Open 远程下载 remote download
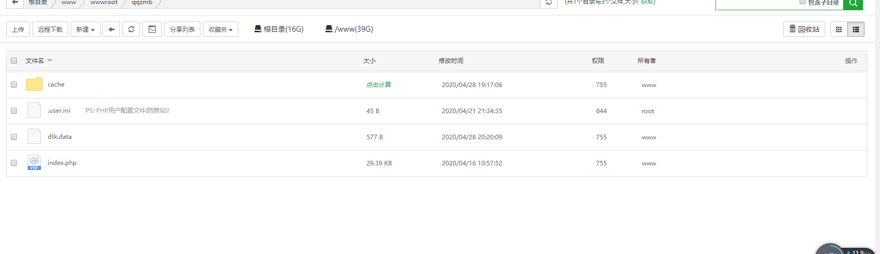 click(x=50, y=29)
